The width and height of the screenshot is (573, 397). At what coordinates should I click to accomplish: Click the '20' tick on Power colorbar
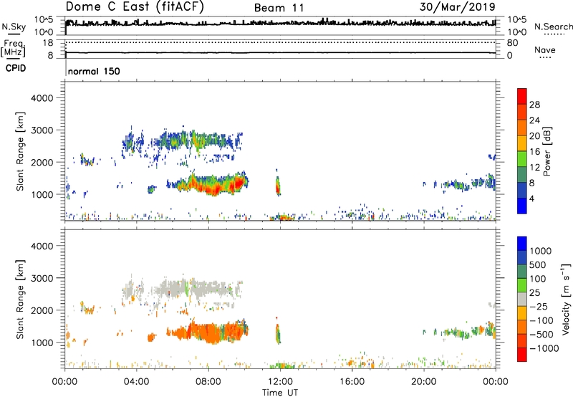click(x=534, y=136)
